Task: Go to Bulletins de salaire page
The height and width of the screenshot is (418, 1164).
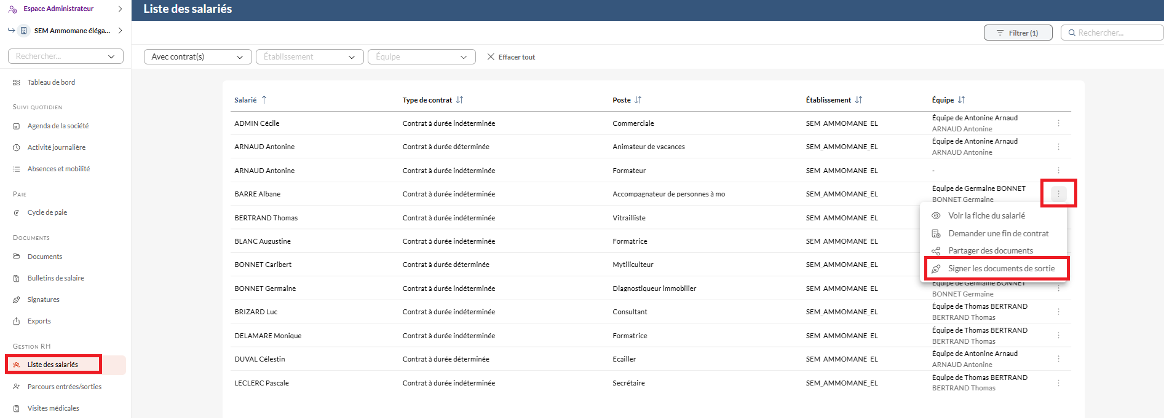Action: click(55, 279)
